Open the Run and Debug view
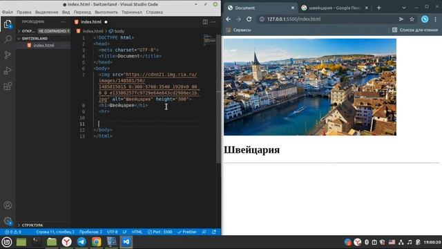 pyautogui.click(x=8, y=71)
